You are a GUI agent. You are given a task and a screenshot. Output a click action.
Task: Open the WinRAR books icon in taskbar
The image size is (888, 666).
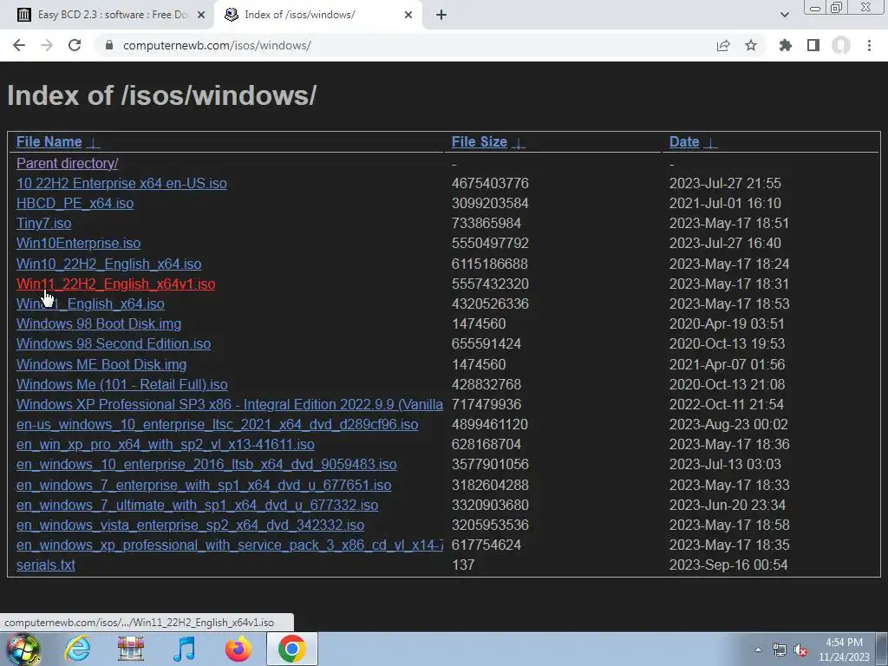pyautogui.click(x=131, y=649)
